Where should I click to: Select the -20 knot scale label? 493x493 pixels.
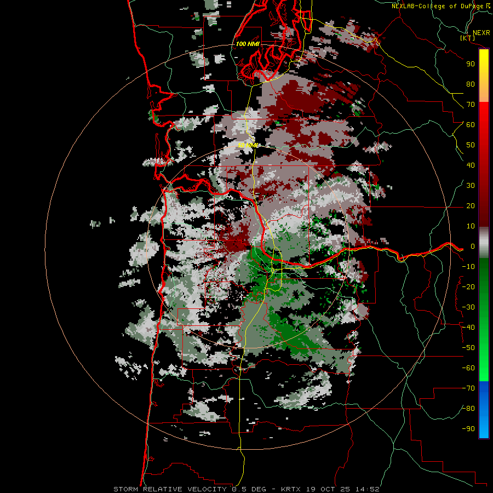[468, 287]
